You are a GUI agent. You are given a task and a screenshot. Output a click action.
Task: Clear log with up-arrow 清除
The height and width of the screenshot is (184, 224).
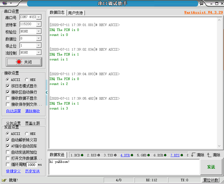pos(214,155)
